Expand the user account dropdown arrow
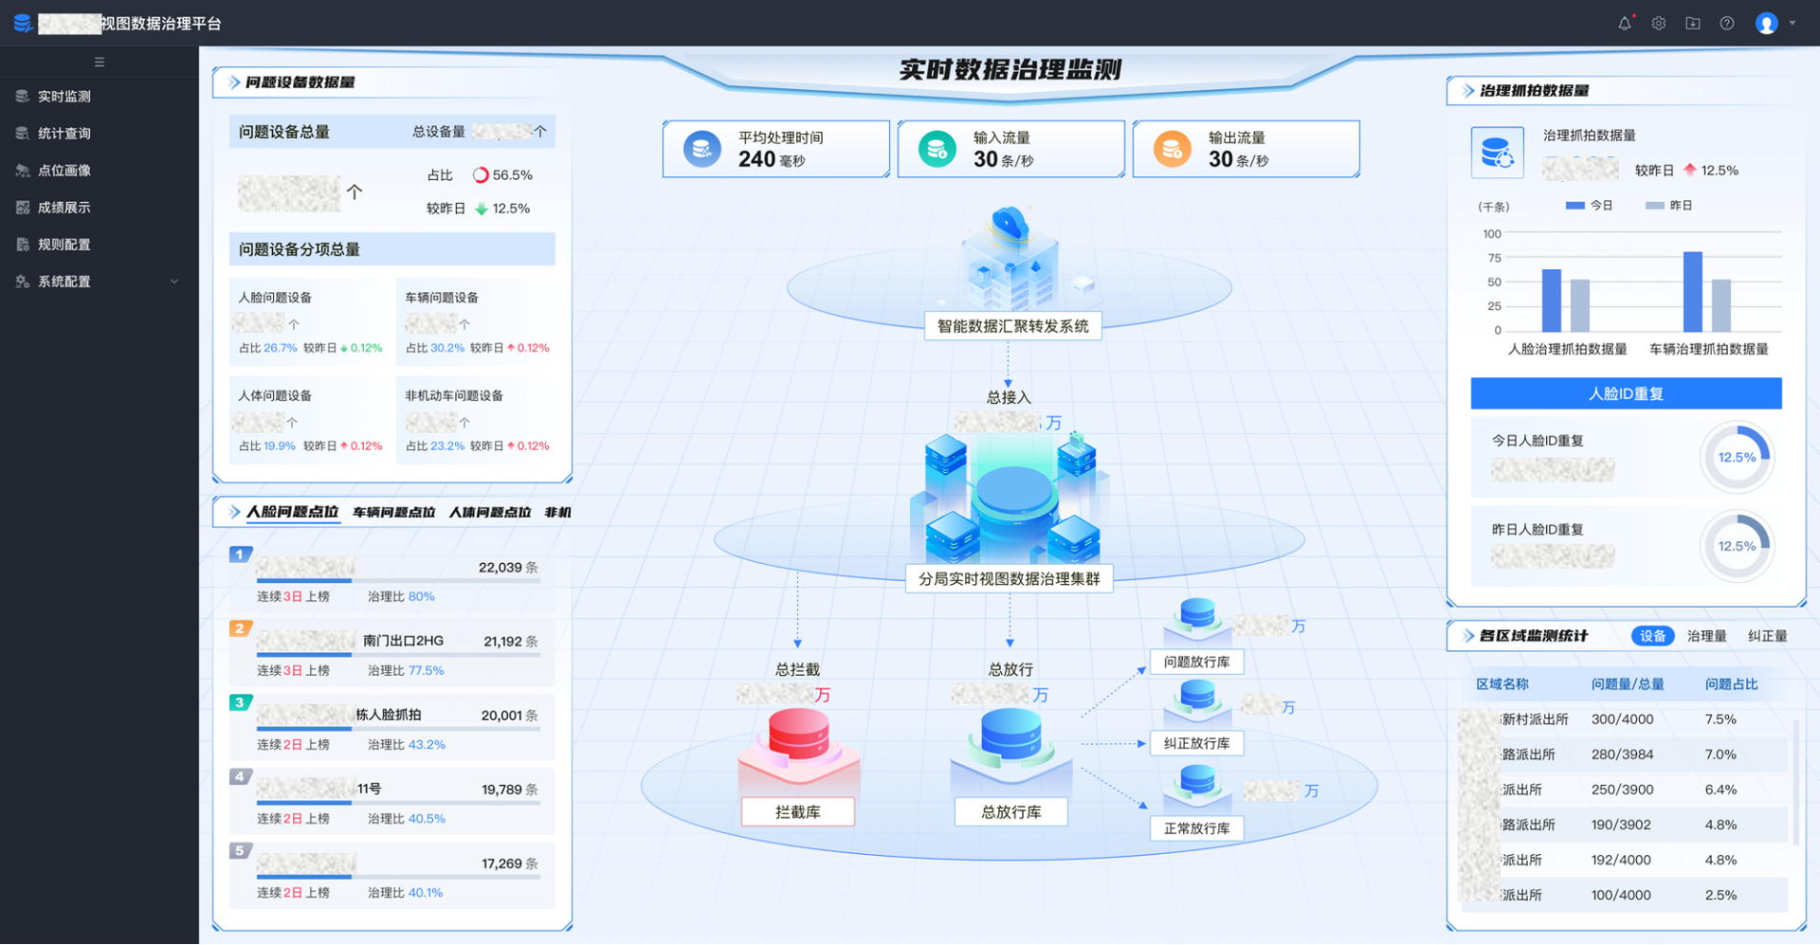The width and height of the screenshot is (1820, 945). (1793, 24)
